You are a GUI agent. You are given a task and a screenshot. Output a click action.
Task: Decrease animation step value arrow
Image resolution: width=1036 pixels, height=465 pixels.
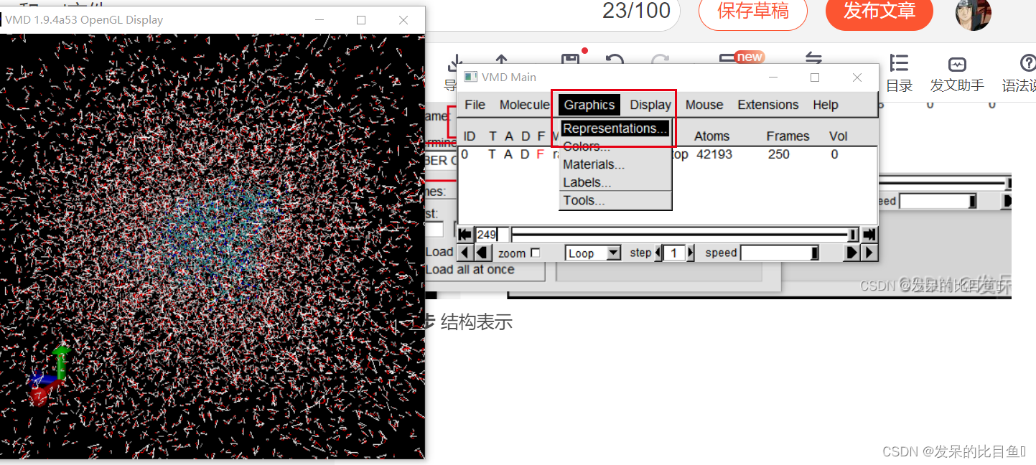658,253
